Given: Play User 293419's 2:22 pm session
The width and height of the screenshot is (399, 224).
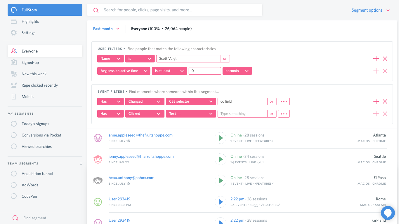Looking at the screenshot, I should coord(221,202).
